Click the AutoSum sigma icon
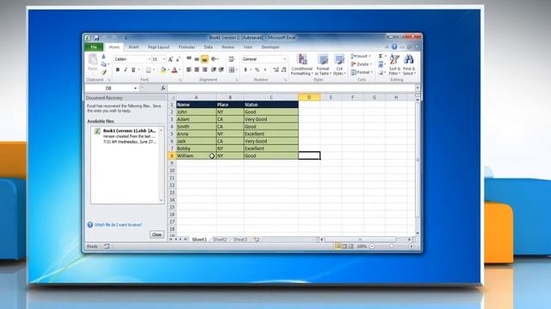551x309 pixels. pos(381,56)
